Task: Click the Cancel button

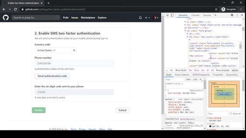Action: coord(123,110)
